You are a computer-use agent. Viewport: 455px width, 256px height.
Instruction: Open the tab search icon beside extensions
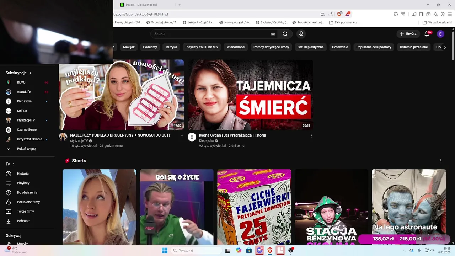click(x=403, y=14)
